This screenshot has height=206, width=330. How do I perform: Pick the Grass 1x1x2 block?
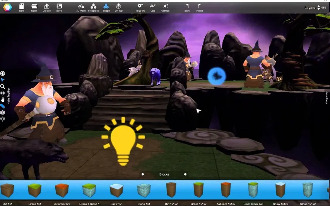pos(198,190)
